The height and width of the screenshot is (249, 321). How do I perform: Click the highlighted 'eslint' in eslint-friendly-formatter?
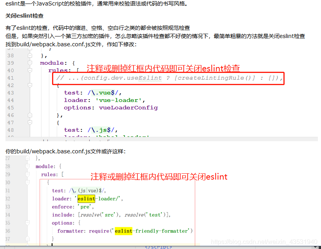point(123,231)
